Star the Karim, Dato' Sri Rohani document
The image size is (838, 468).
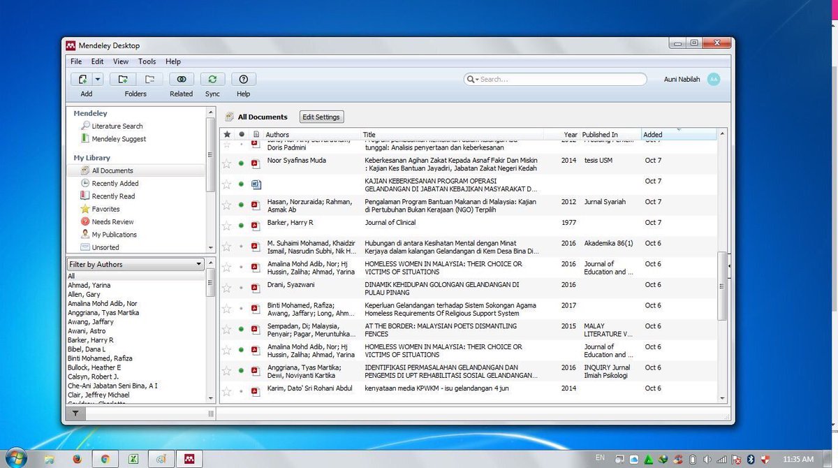click(x=226, y=391)
